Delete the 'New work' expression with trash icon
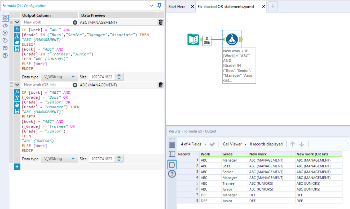The width and height of the screenshot is (350, 209). pyautogui.click(x=161, y=22)
